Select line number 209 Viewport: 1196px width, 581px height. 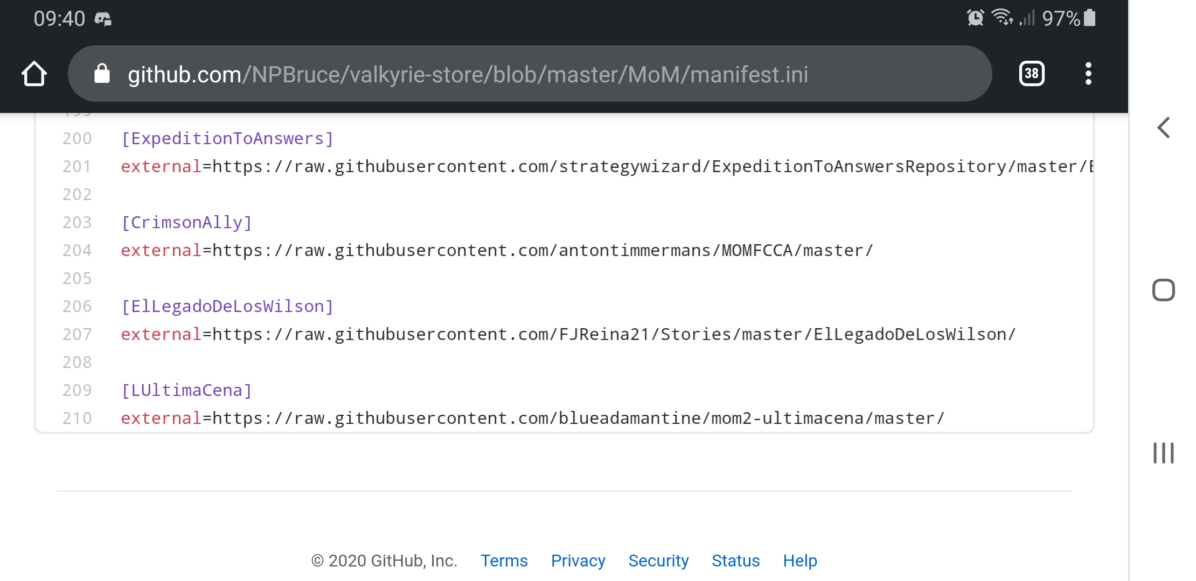coord(77,390)
